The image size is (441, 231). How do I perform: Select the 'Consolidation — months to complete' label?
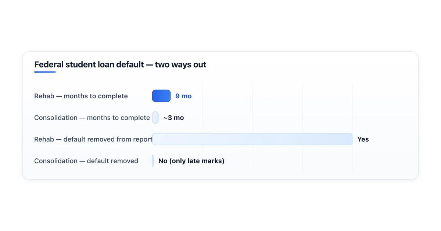point(92,118)
